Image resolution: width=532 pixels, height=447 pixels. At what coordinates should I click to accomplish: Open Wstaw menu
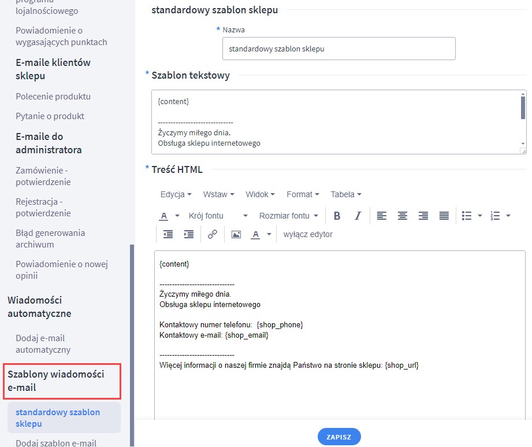coord(218,195)
